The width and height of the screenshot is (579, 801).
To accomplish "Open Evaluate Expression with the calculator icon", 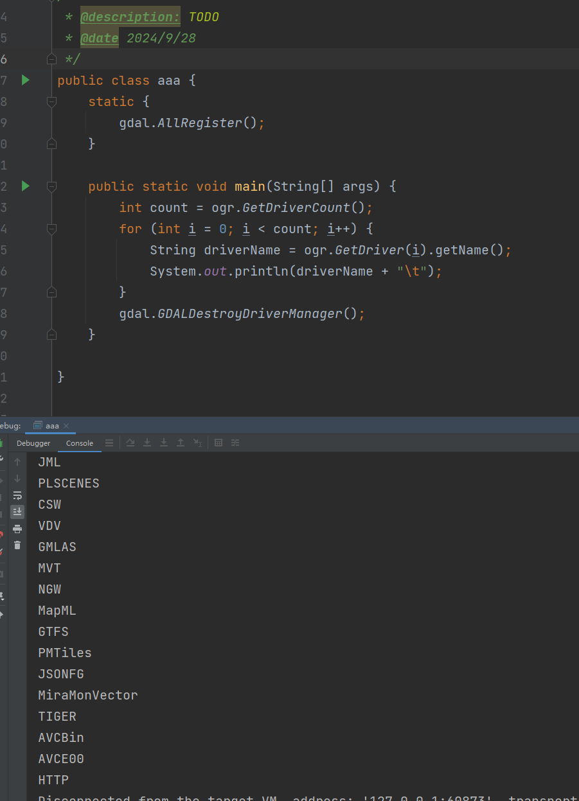I will point(217,443).
